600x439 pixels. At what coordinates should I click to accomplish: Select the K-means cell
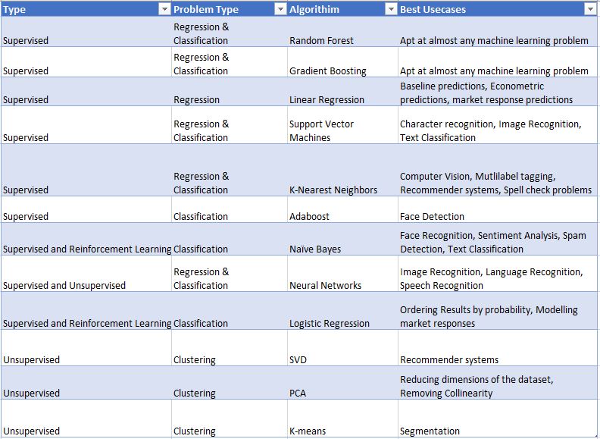tap(308, 431)
